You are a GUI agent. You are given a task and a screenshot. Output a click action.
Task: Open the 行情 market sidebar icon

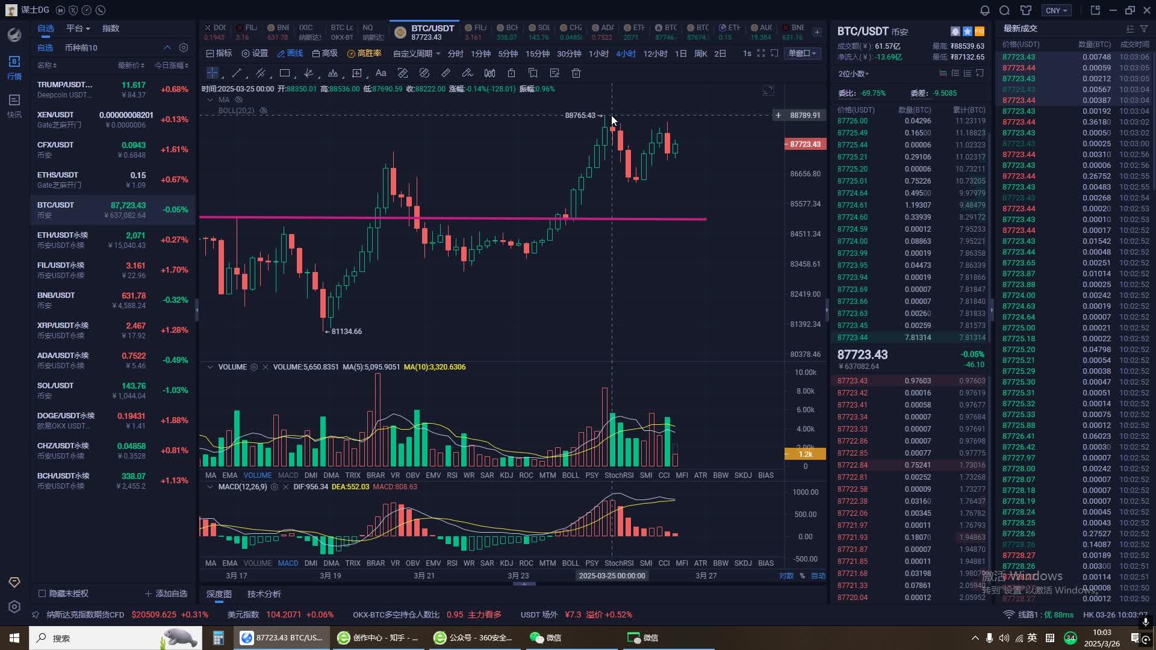[14, 67]
